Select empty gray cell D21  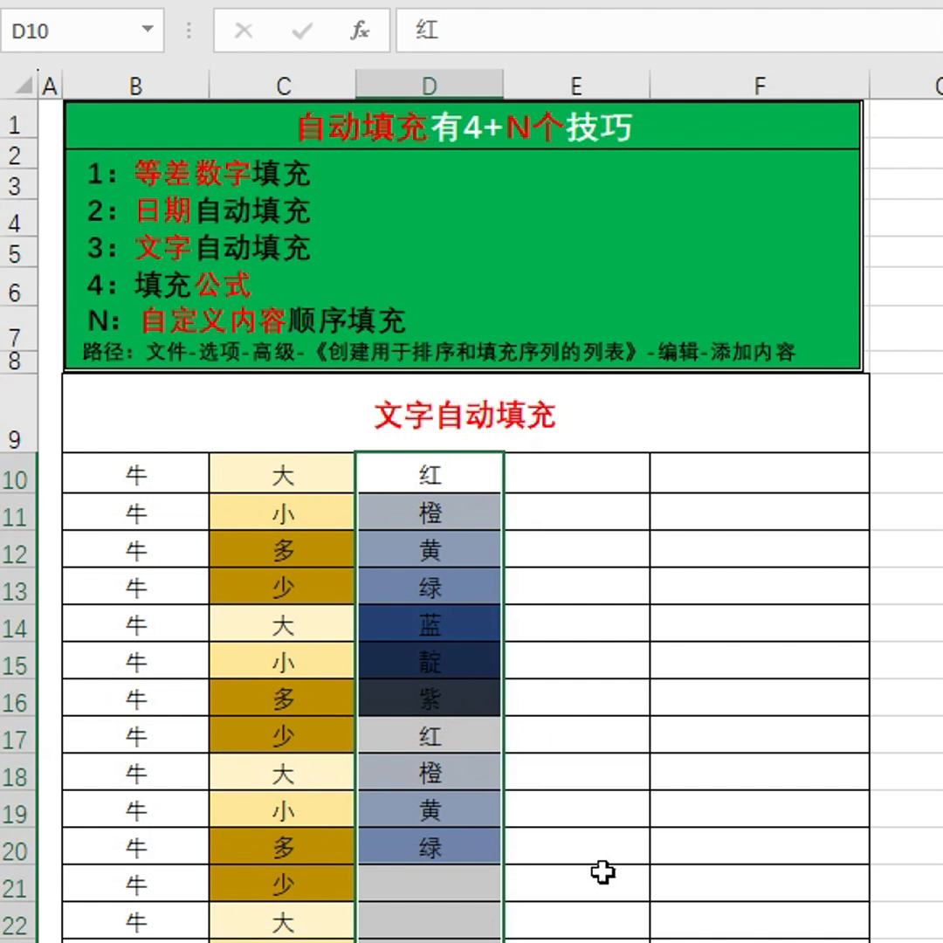[430, 884]
